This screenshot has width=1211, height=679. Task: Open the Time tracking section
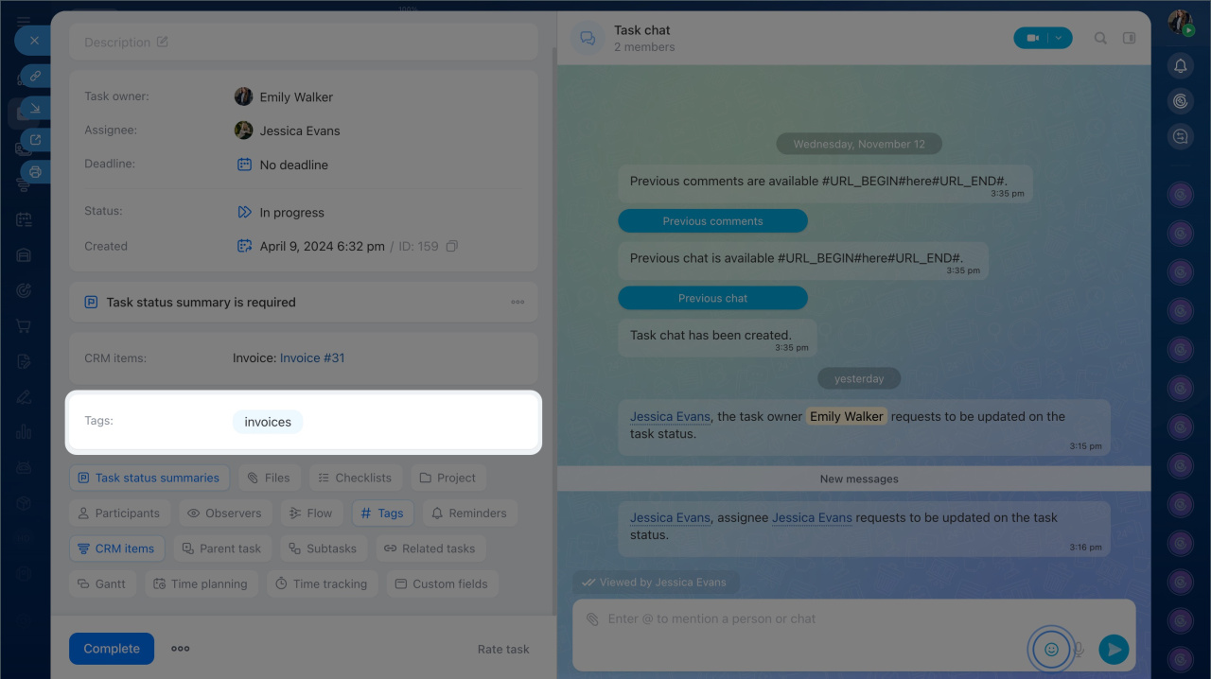(x=322, y=583)
